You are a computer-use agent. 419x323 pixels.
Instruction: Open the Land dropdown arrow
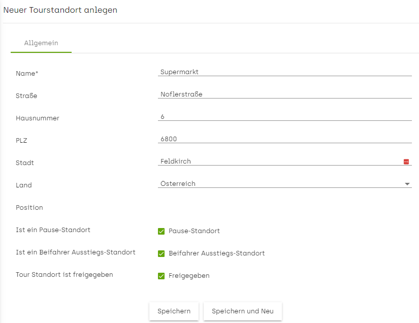[x=407, y=184]
